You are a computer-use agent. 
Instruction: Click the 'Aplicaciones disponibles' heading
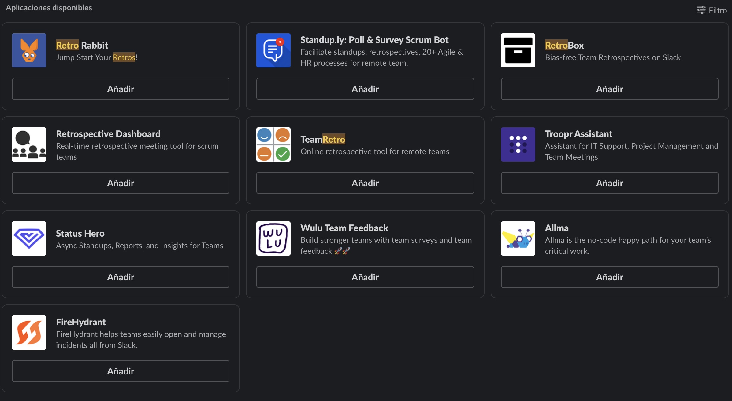click(x=49, y=8)
